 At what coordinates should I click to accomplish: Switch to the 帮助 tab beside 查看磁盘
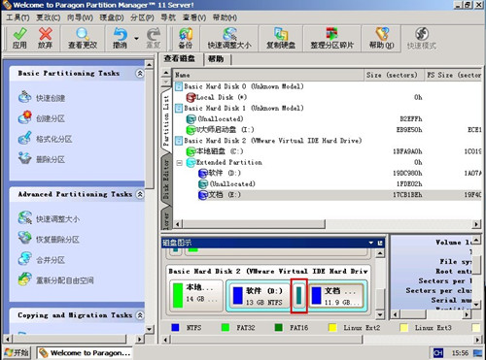(216, 59)
